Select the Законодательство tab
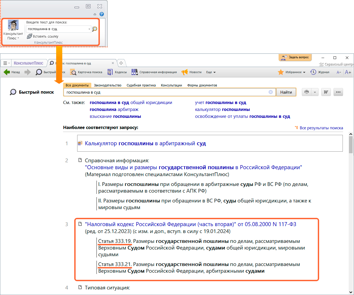This screenshot has height=295, width=354. click(x=108, y=85)
